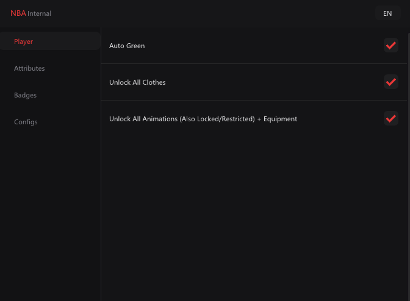Screen dimensions: 410x301
Task: Click the sidebar's vertical separator line
Action: point(101,165)
